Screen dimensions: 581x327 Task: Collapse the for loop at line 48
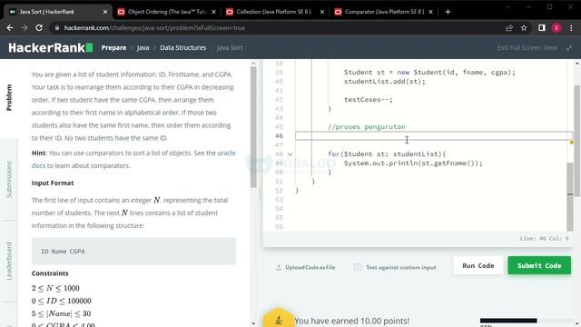290,154
